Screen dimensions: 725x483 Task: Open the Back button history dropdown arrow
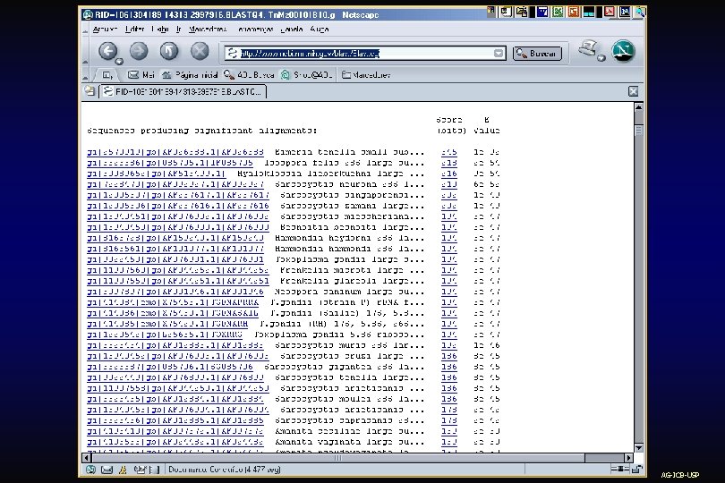[119, 61]
